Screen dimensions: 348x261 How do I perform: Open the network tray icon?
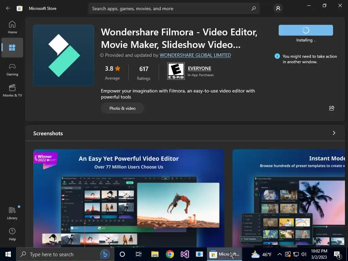pos(296,254)
